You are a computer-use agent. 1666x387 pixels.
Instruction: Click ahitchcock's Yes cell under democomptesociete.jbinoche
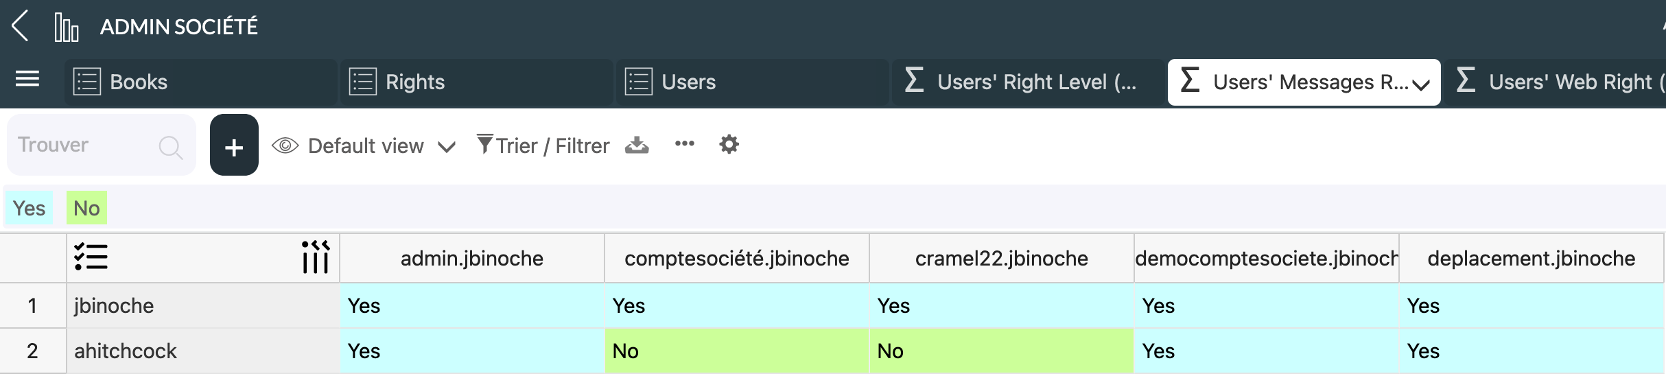pos(1267,351)
